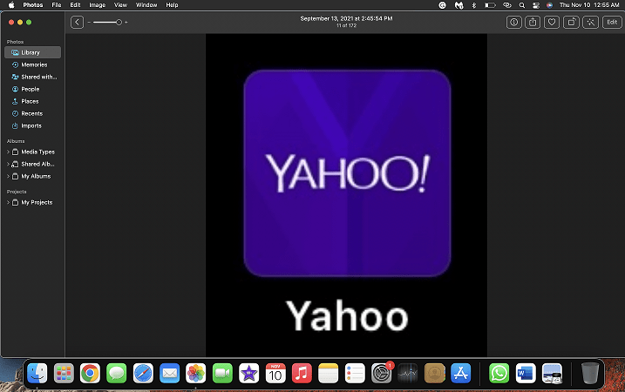The width and height of the screenshot is (625, 392).
Task: Click the Yahoo logo photo
Action: pos(346,195)
